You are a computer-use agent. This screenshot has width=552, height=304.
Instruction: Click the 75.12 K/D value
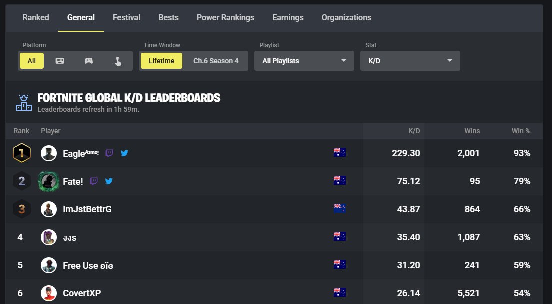tap(408, 181)
